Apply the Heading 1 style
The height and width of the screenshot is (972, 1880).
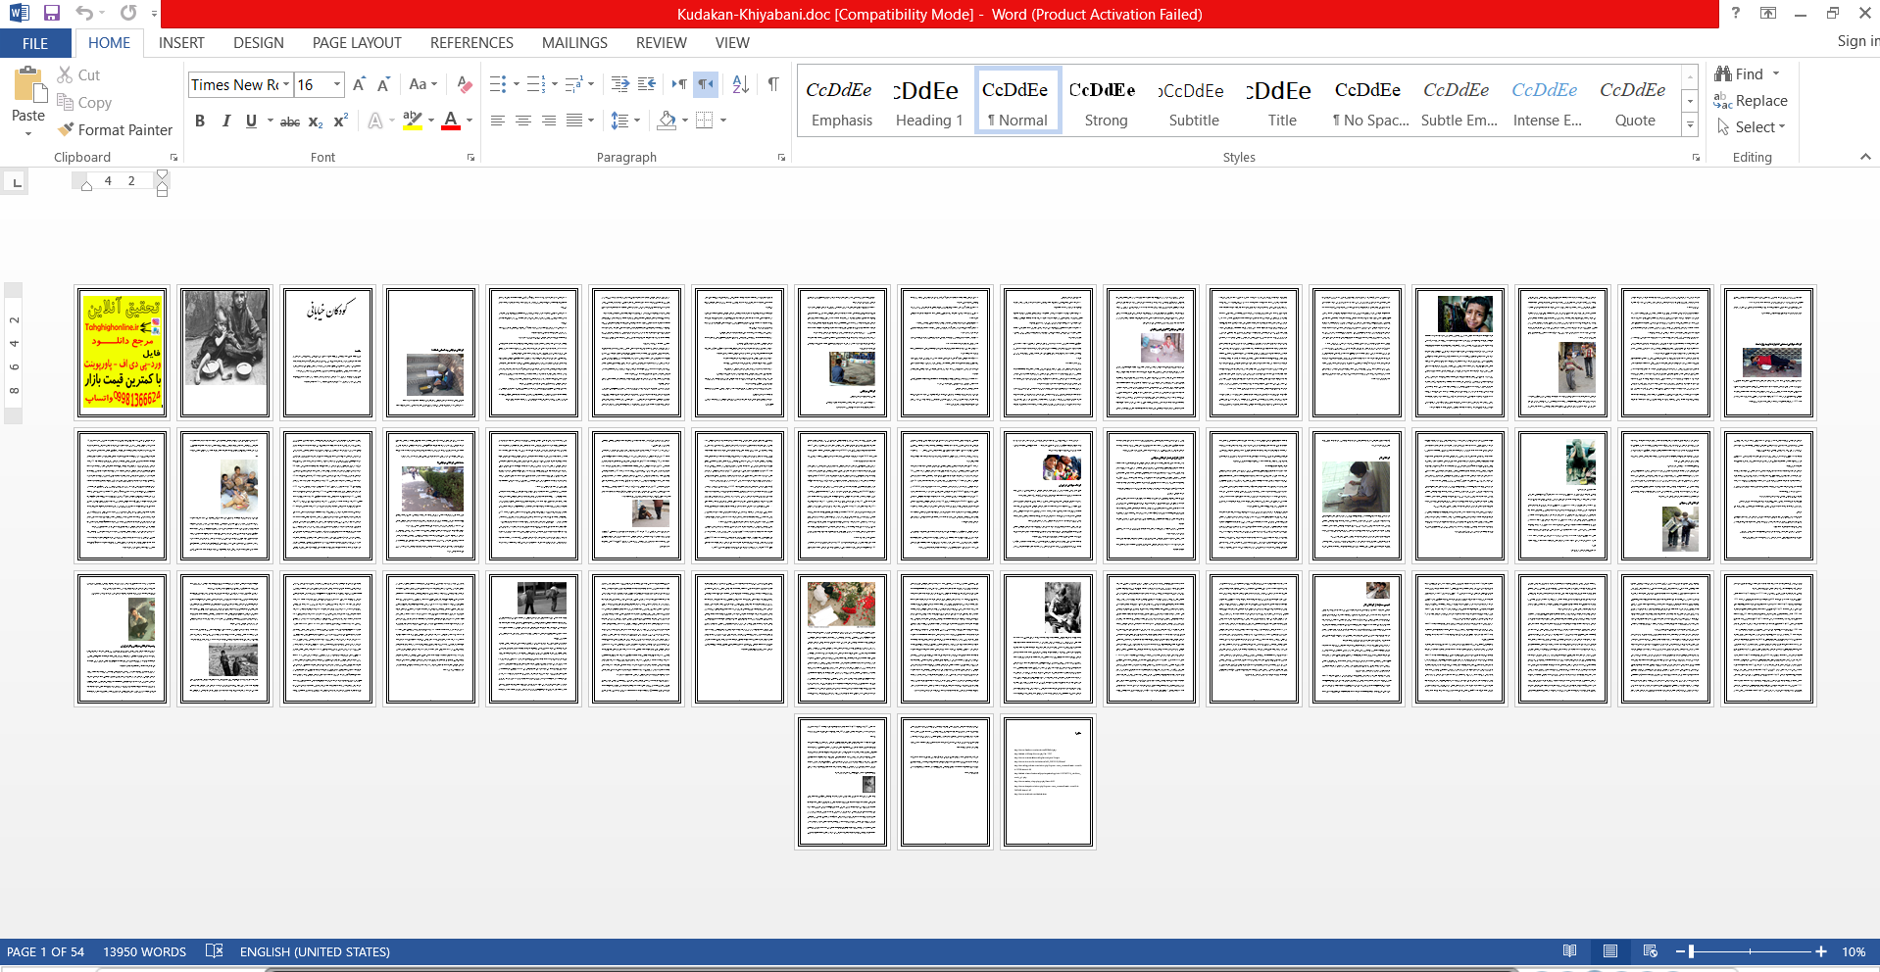coord(929,102)
